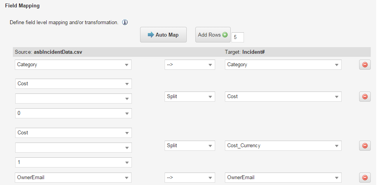Change Split type for the Cost target
Viewport: 377px width, 185px height.
(189, 97)
